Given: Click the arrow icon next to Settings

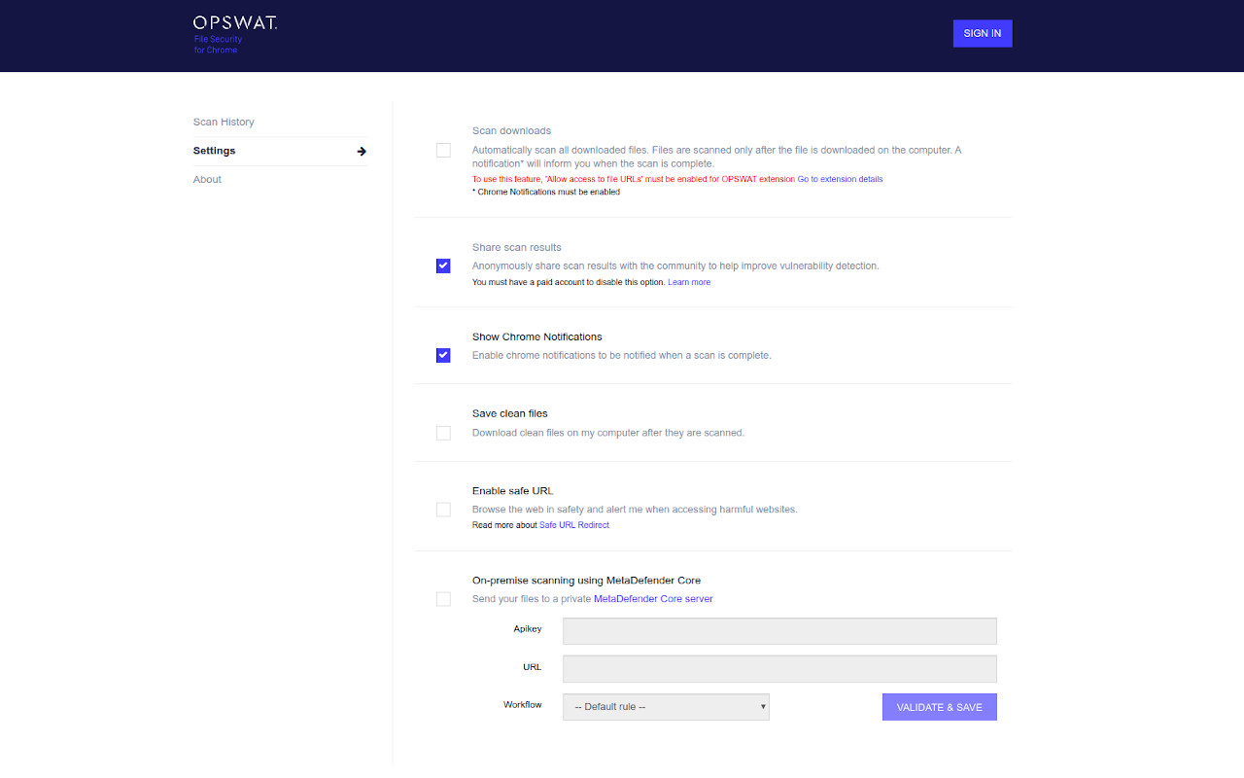Looking at the screenshot, I should pos(361,151).
